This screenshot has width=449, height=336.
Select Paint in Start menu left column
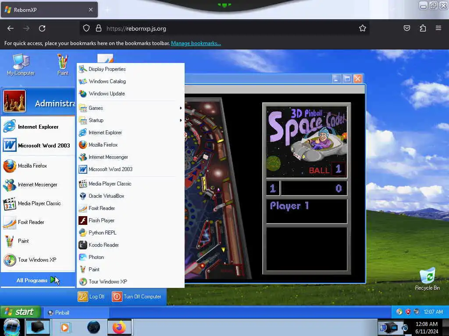(38, 241)
